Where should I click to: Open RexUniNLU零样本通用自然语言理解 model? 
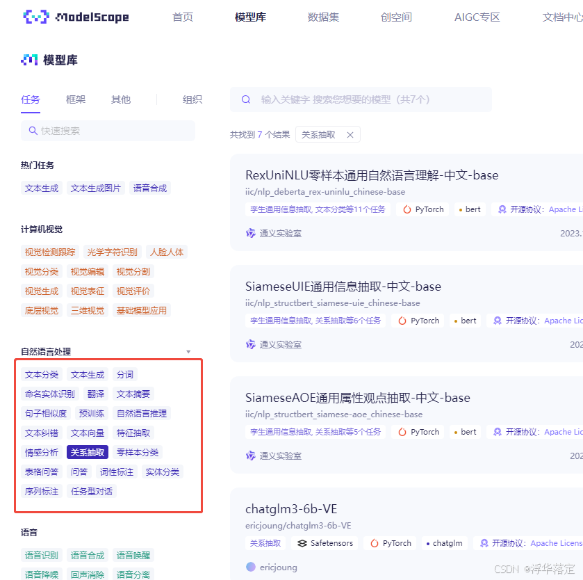coord(372,175)
